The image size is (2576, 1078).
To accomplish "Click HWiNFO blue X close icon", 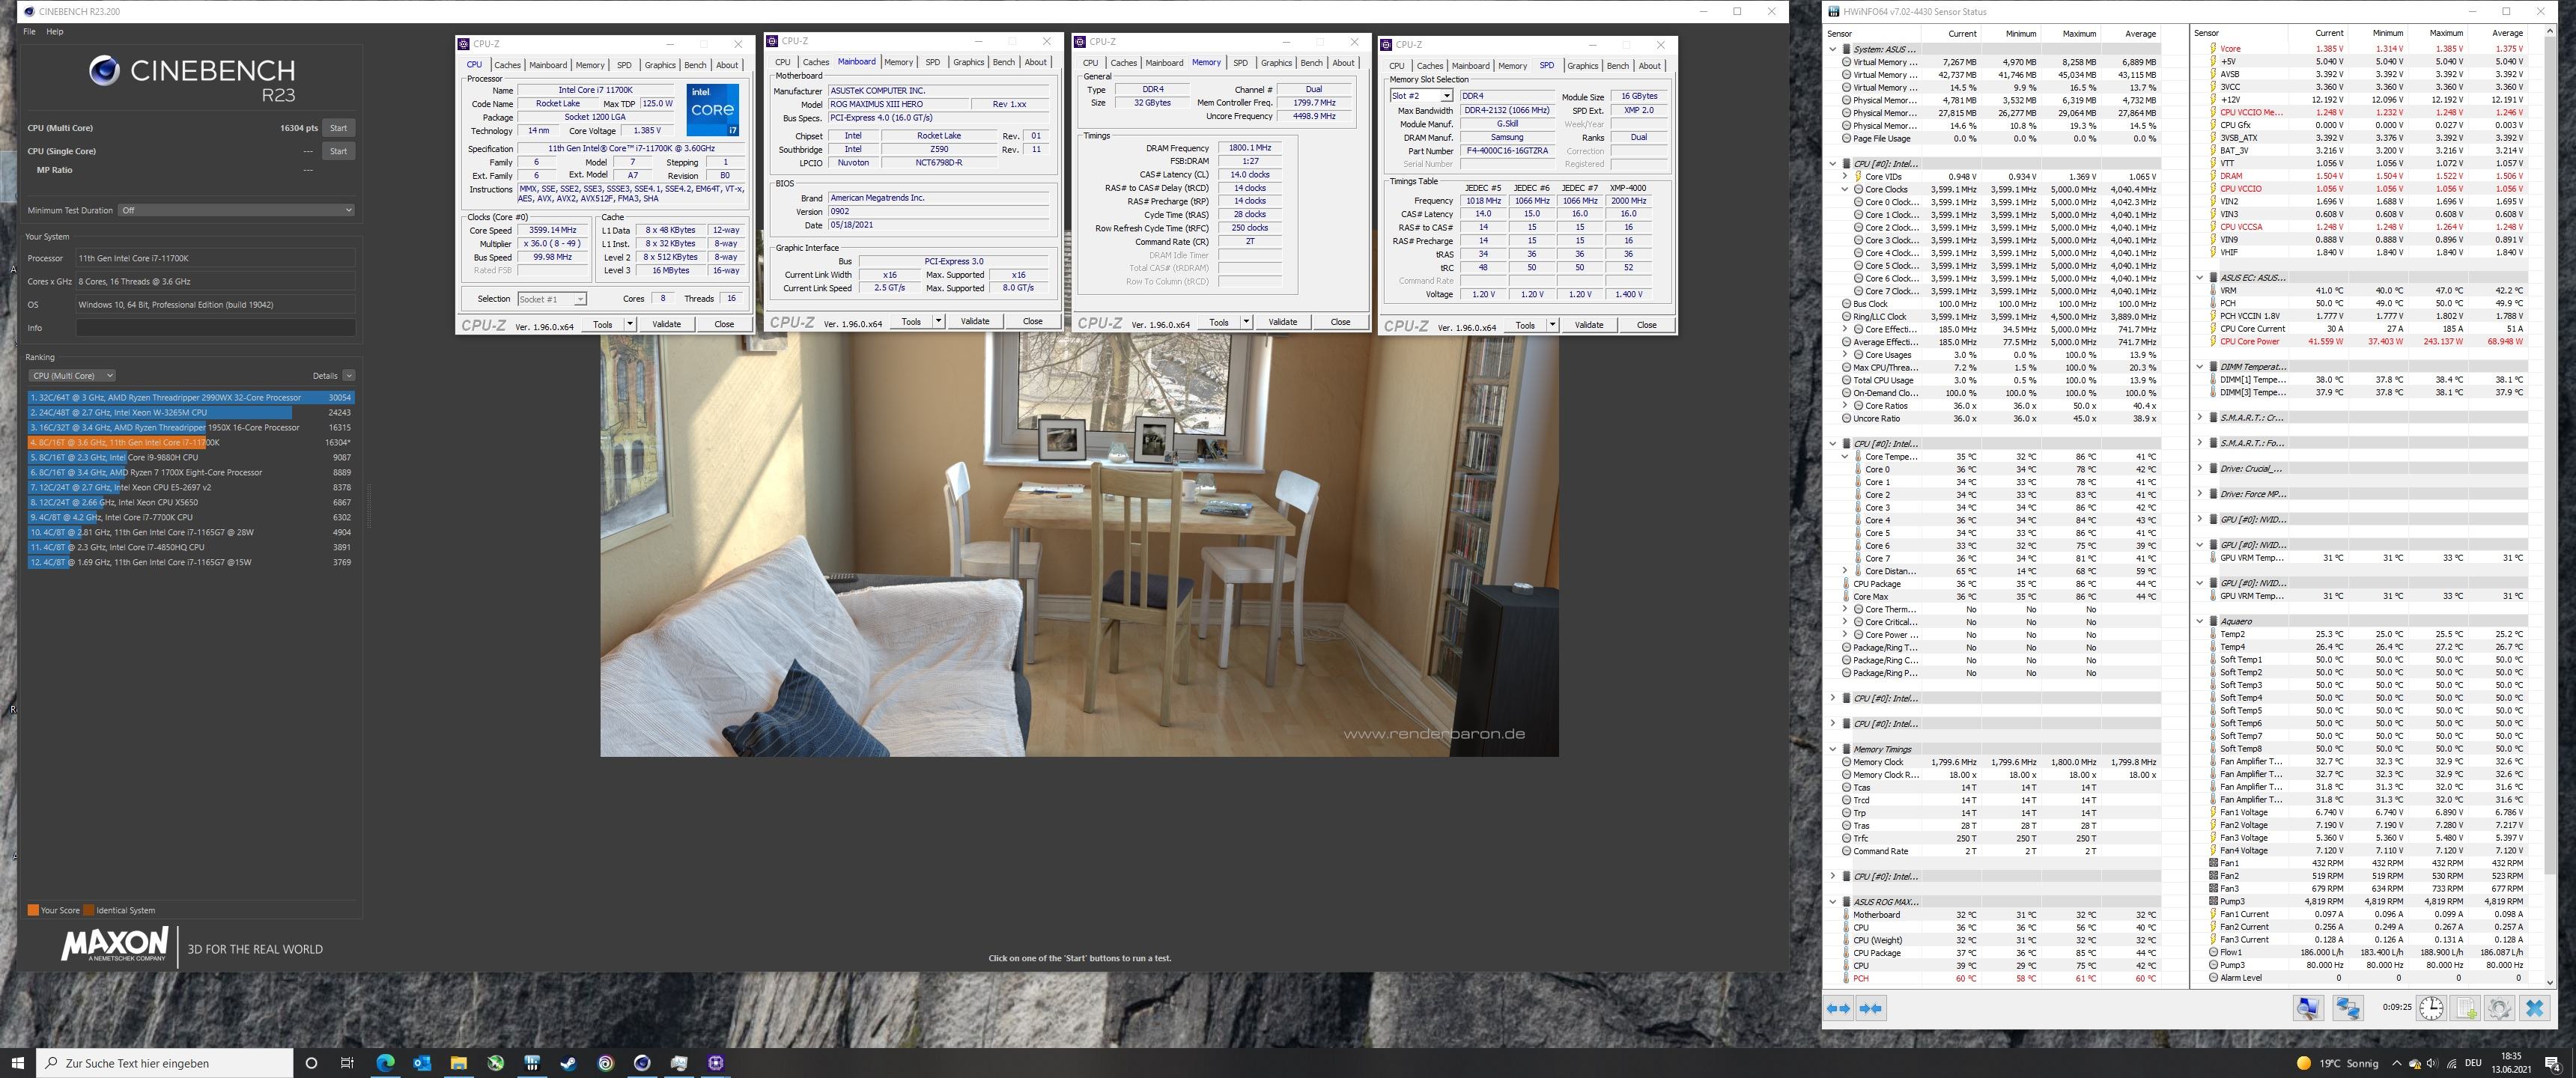I will click(x=2534, y=1008).
